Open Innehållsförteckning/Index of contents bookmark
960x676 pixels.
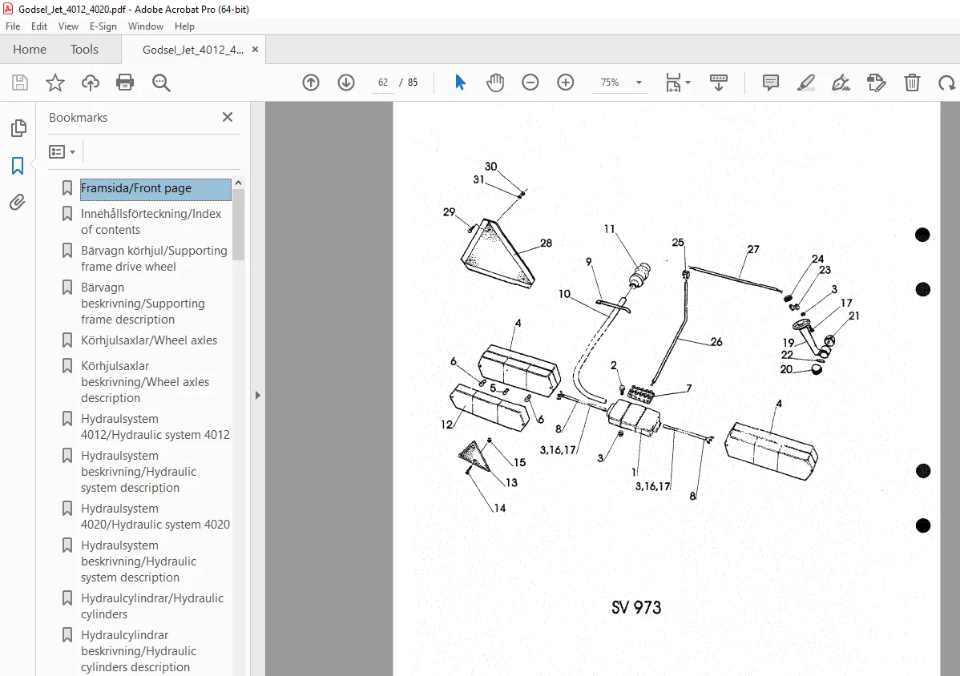151,221
